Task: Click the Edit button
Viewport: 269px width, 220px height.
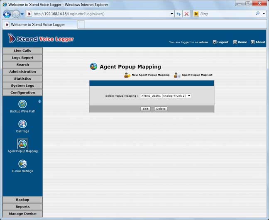Action: tap(145, 109)
